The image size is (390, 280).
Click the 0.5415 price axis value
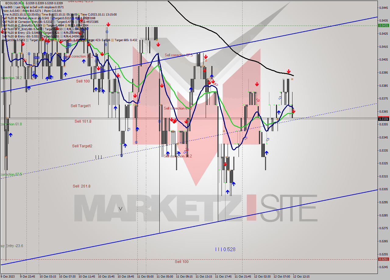click(384, 47)
